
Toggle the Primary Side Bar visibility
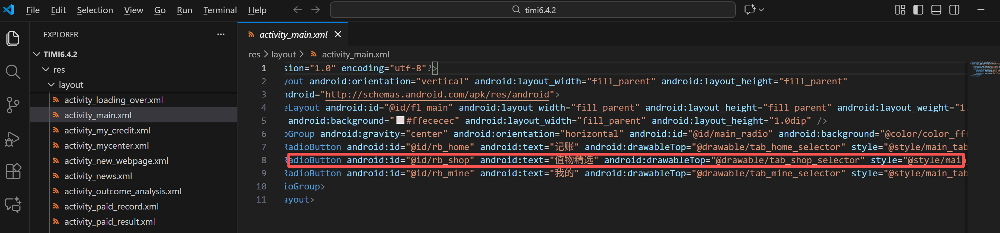click(x=918, y=10)
